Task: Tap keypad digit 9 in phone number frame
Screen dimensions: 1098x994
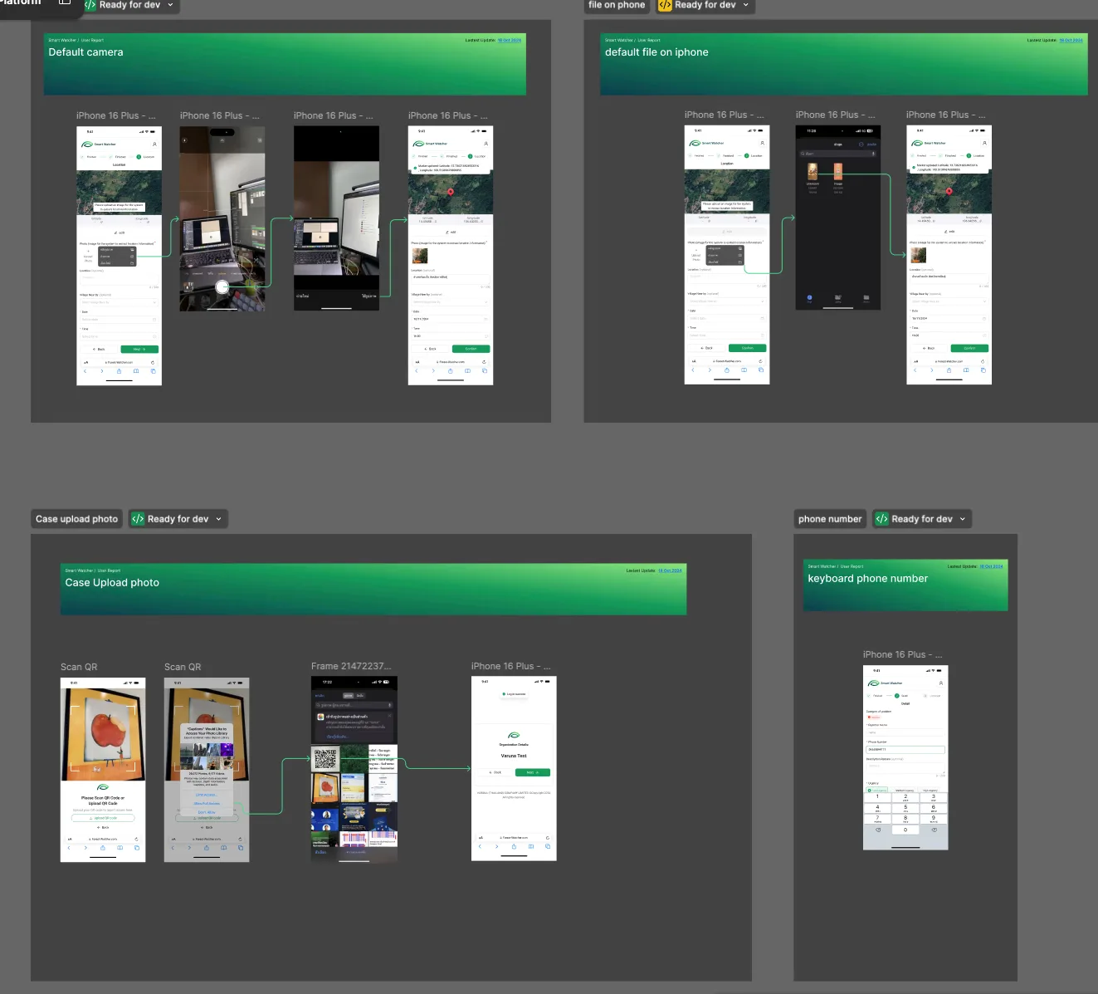Action: click(x=934, y=819)
